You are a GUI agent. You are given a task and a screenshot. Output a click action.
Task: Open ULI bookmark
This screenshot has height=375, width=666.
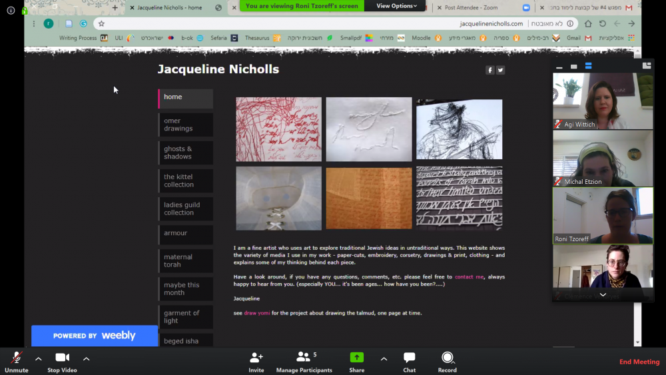[x=125, y=38]
